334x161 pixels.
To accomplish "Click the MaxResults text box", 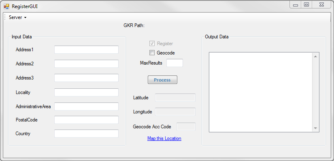I will click(x=174, y=63).
